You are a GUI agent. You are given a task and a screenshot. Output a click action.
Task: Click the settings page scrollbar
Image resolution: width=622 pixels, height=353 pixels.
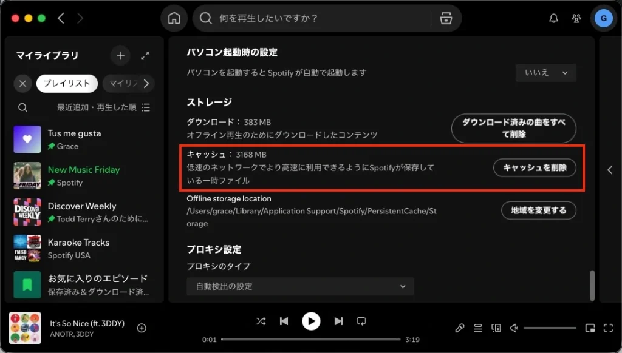592,286
